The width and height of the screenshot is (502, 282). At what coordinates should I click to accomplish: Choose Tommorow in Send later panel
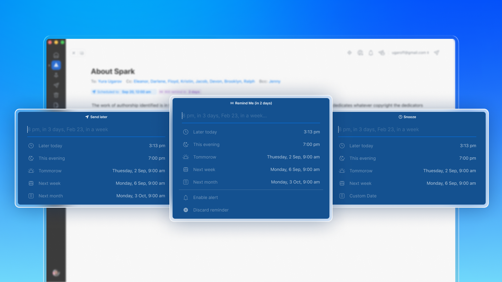[x=96, y=171]
